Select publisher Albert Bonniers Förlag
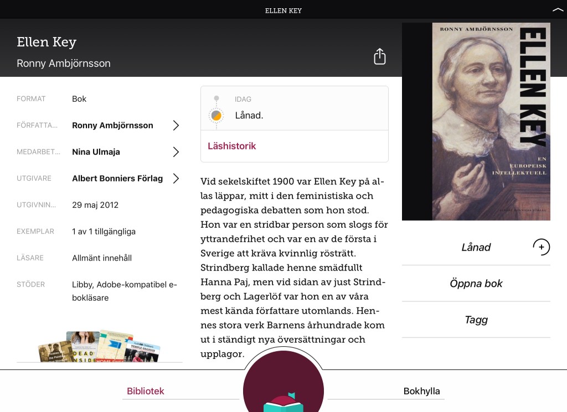This screenshot has width=567, height=412. 117,179
